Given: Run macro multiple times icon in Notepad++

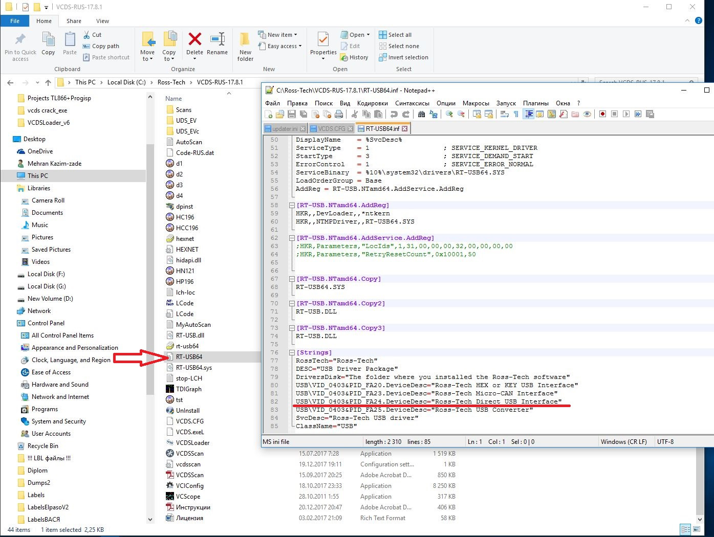Looking at the screenshot, I should click(x=638, y=114).
